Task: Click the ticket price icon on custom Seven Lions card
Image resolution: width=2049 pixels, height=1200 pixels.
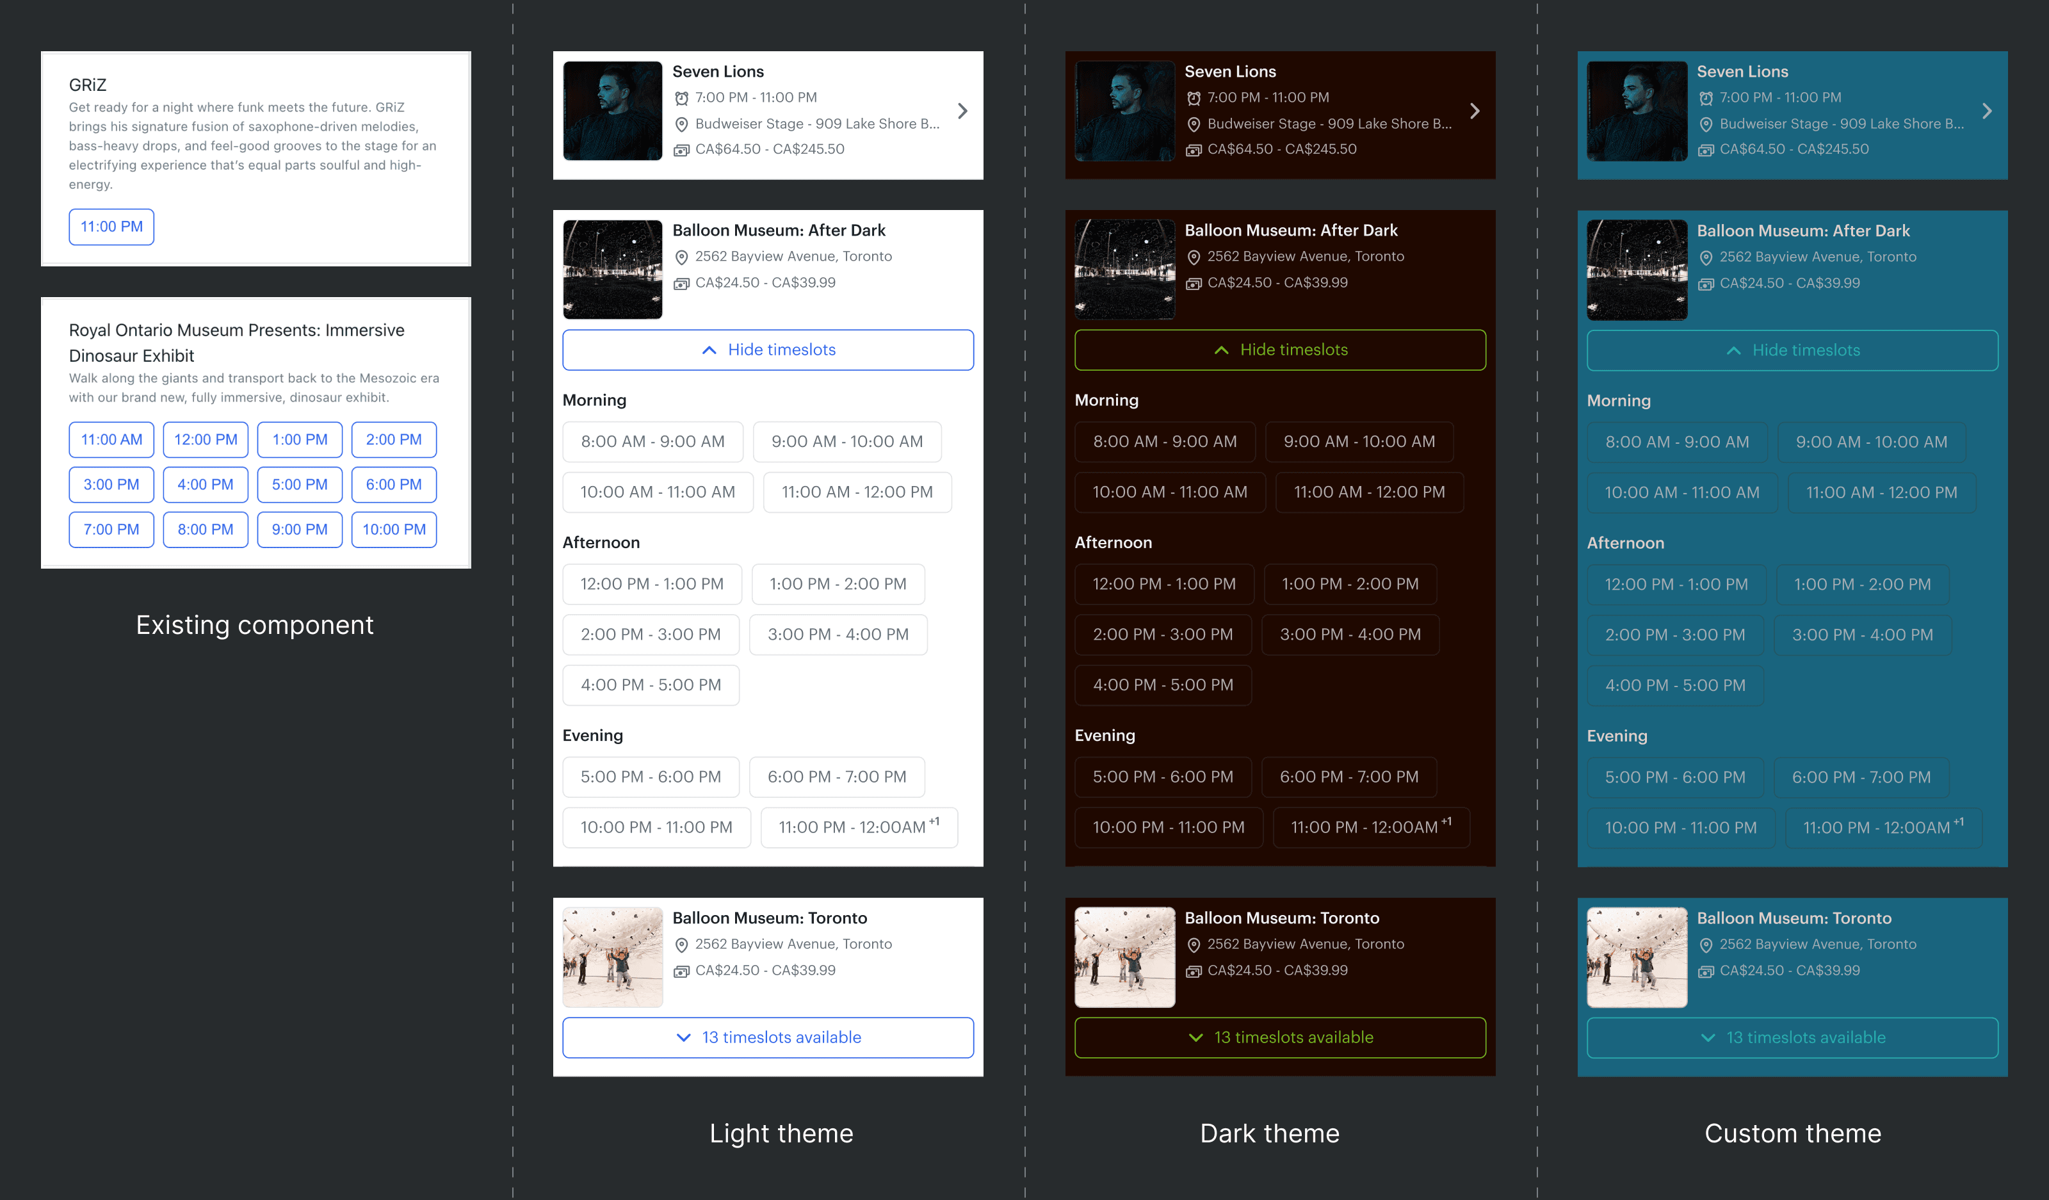Action: click(1706, 150)
